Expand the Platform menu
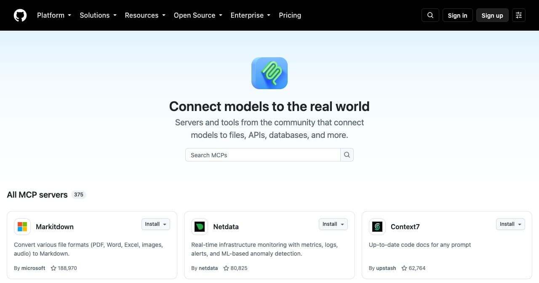 click(54, 15)
